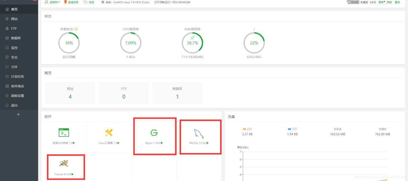Image resolution: width=408 pixels, height=181 pixels.
Task: Click the 18% load status gauge
Action: (69, 43)
